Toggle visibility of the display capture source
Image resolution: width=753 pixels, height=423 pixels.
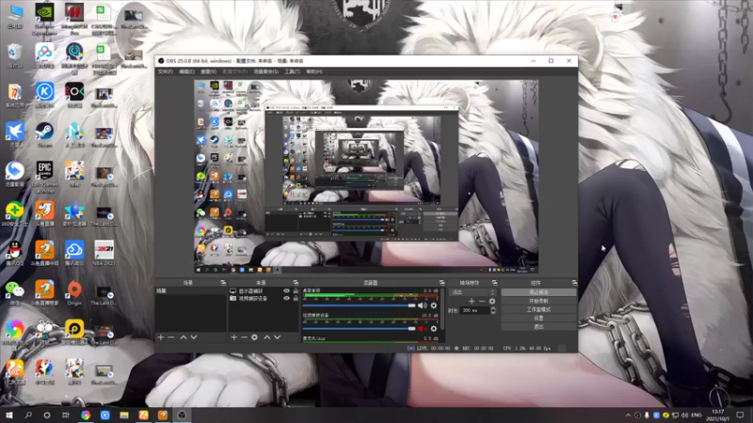[x=287, y=291]
